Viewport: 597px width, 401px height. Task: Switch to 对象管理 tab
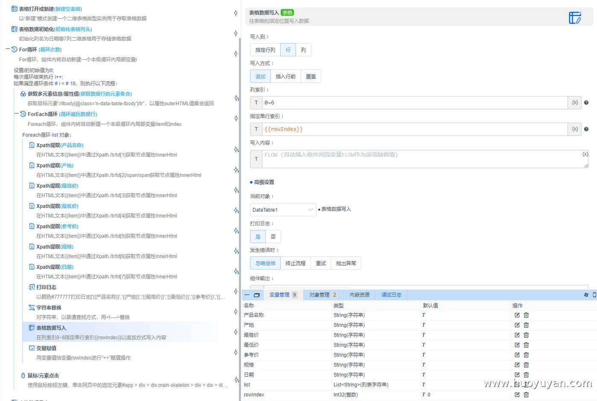coord(323,295)
